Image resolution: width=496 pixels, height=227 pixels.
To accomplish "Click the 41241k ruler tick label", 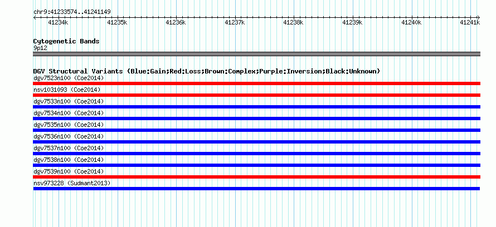I will coord(470,22).
